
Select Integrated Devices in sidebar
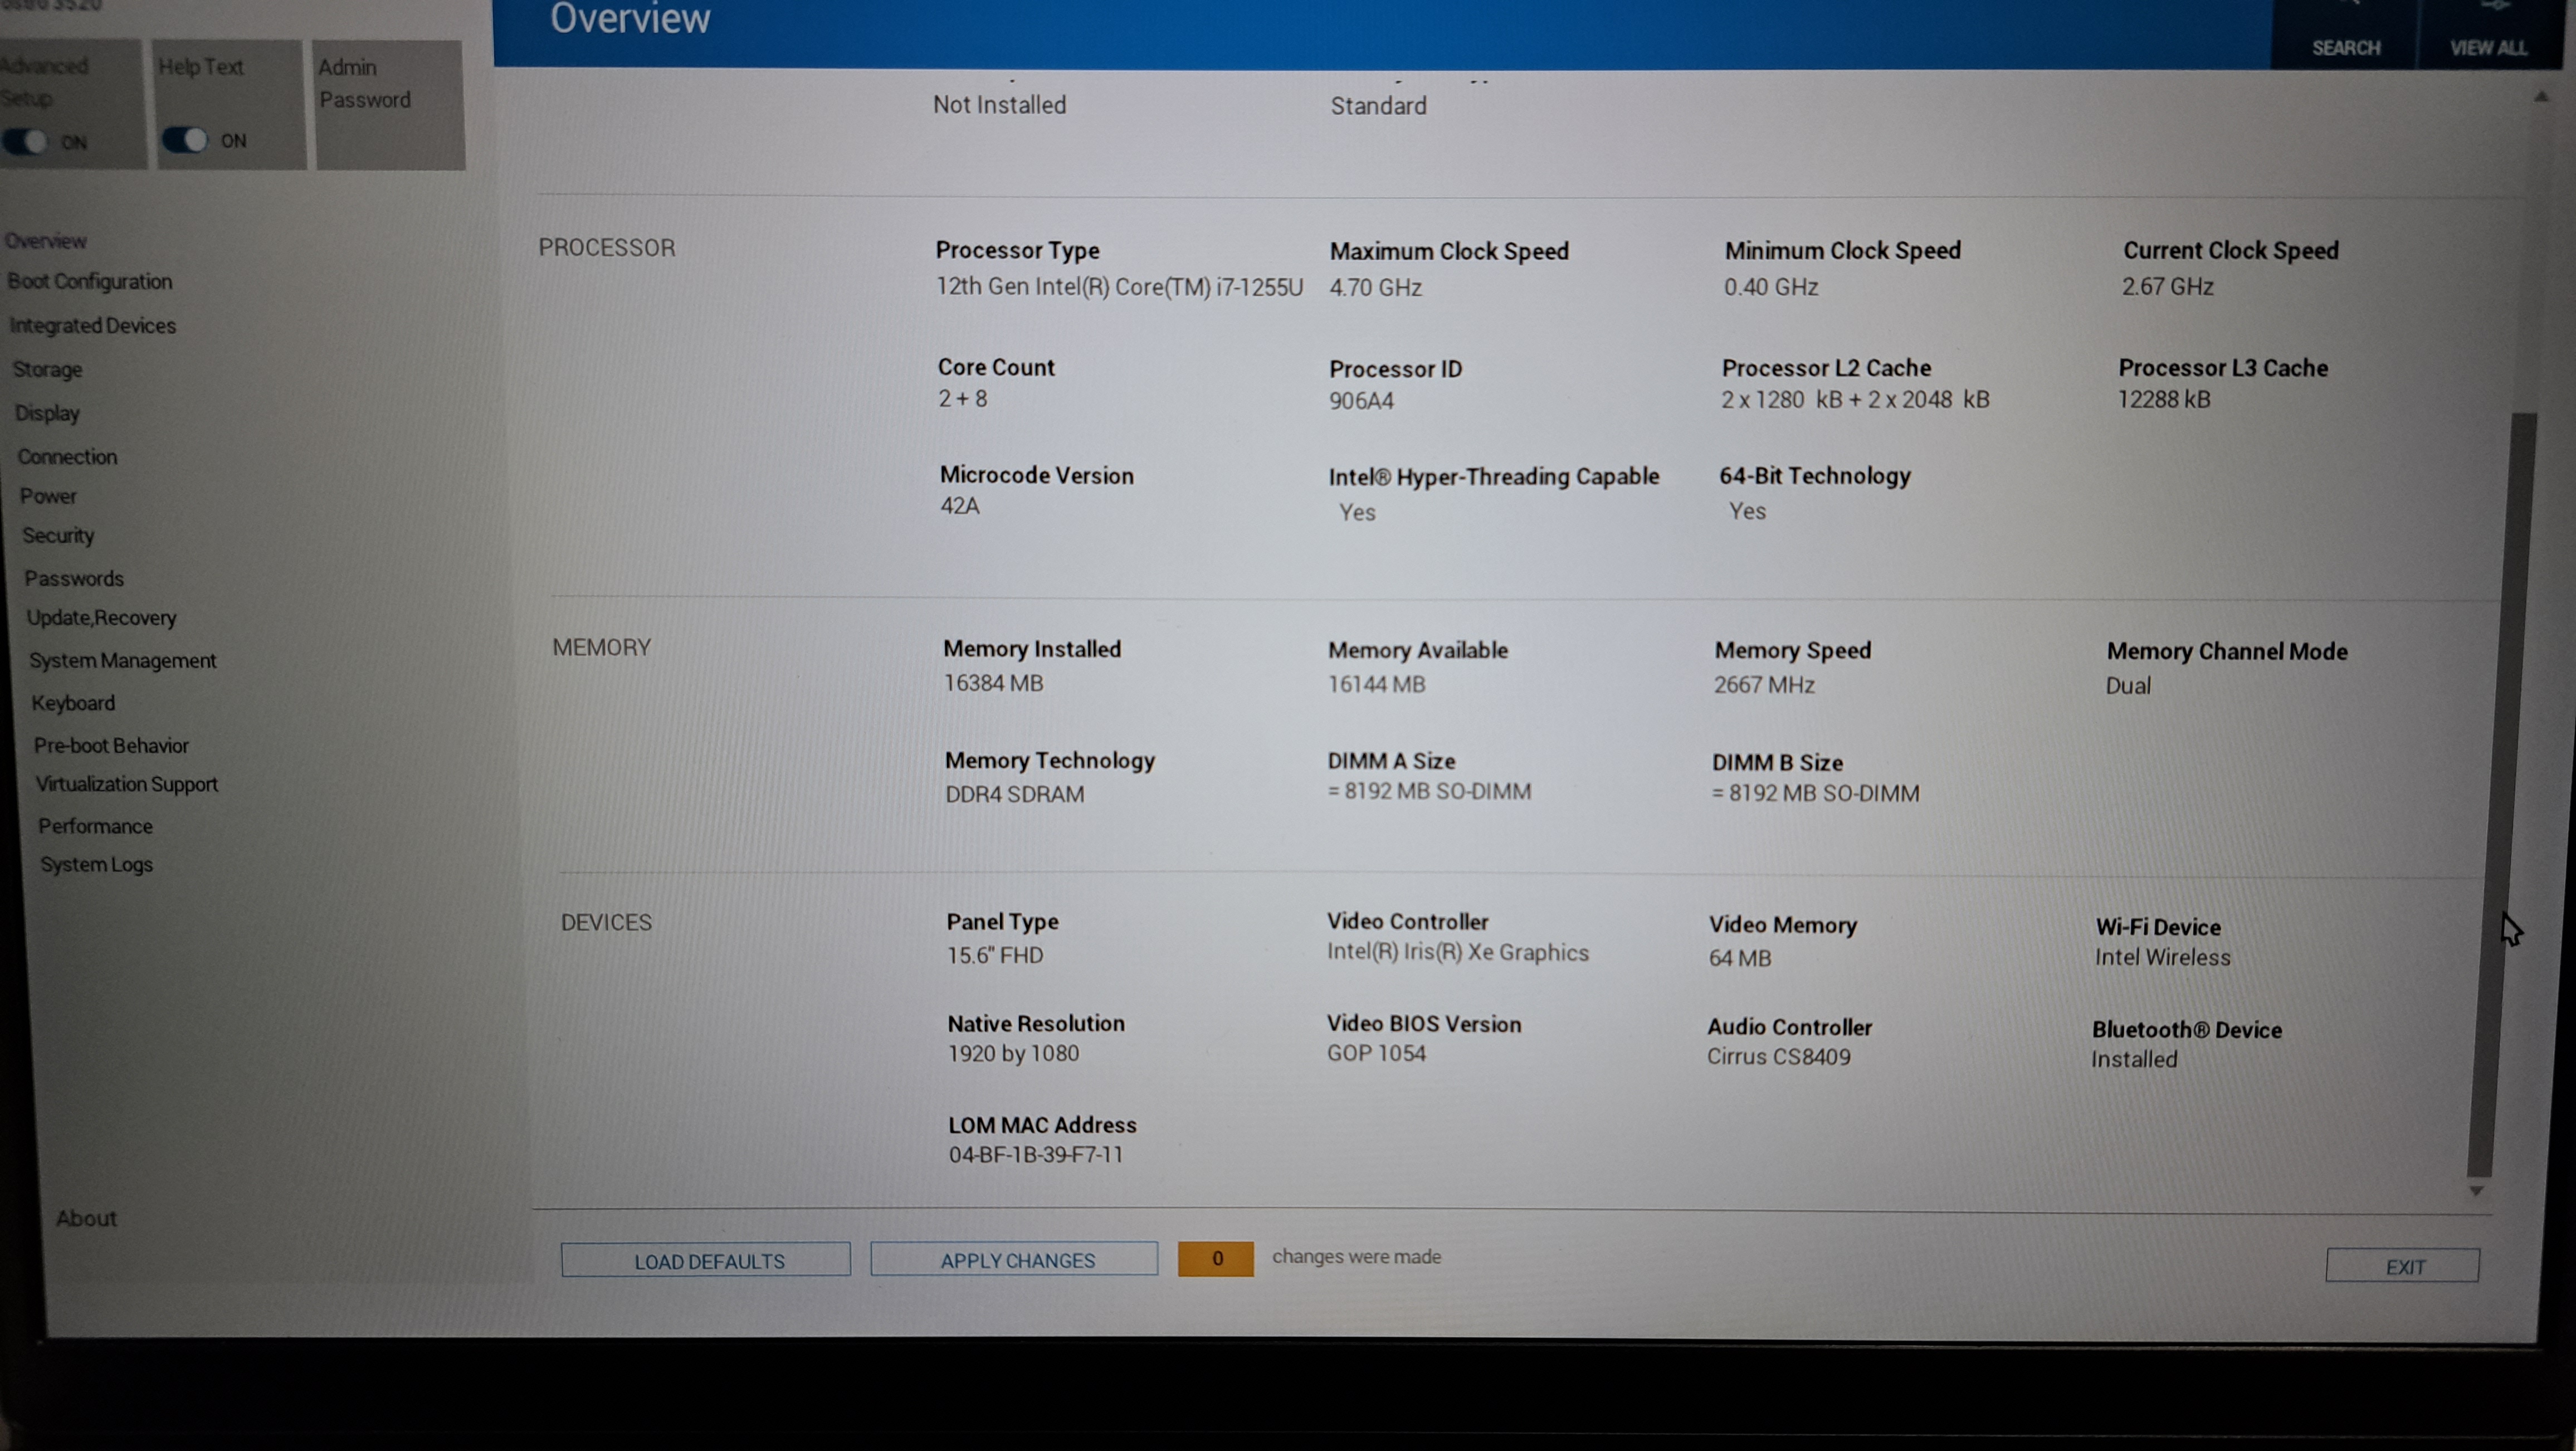92,326
